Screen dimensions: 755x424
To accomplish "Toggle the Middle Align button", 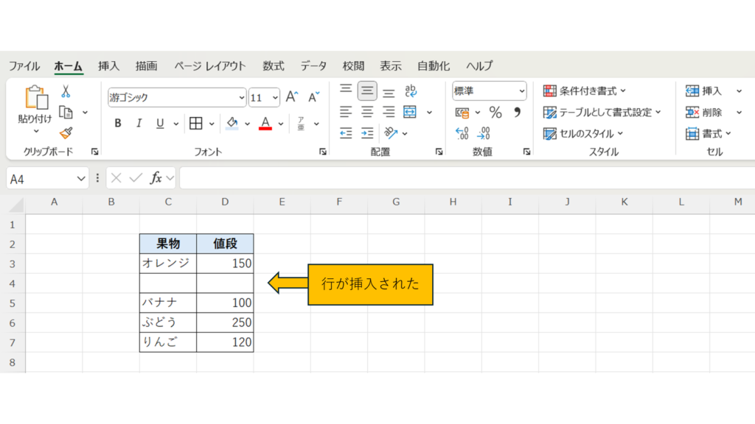I will click(x=367, y=91).
